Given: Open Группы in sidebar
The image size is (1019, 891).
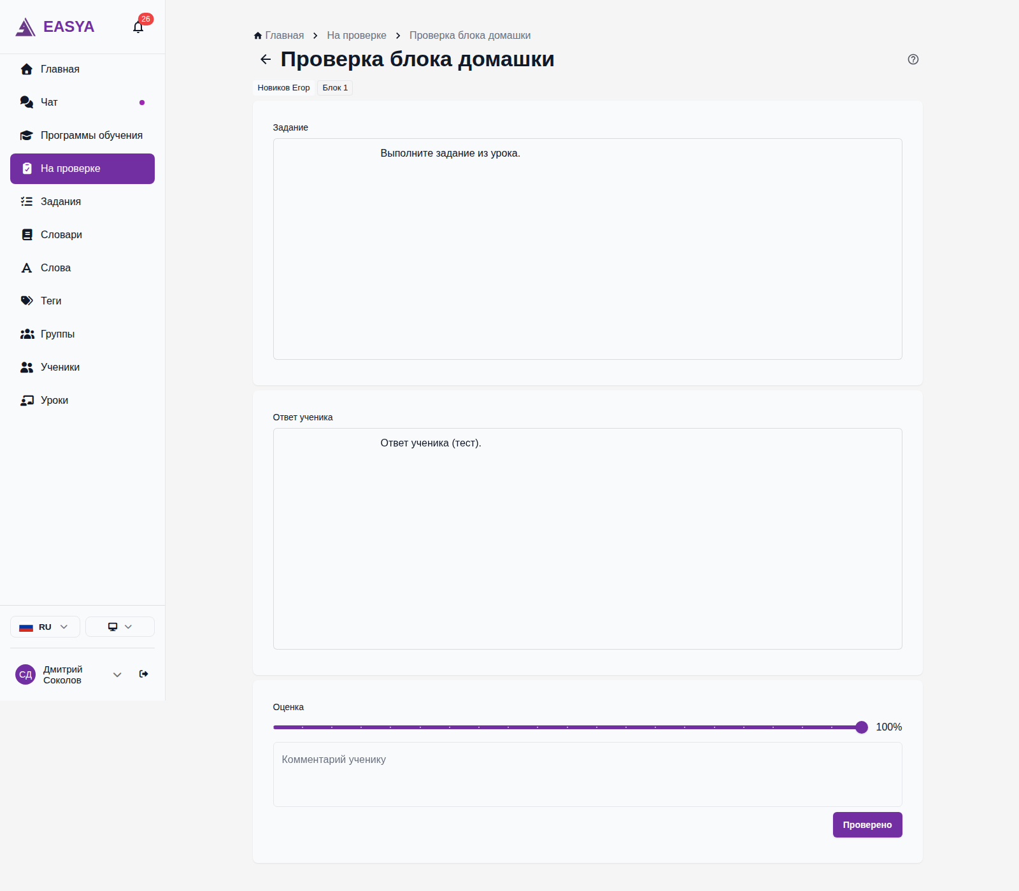Looking at the screenshot, I should [82, 334].
